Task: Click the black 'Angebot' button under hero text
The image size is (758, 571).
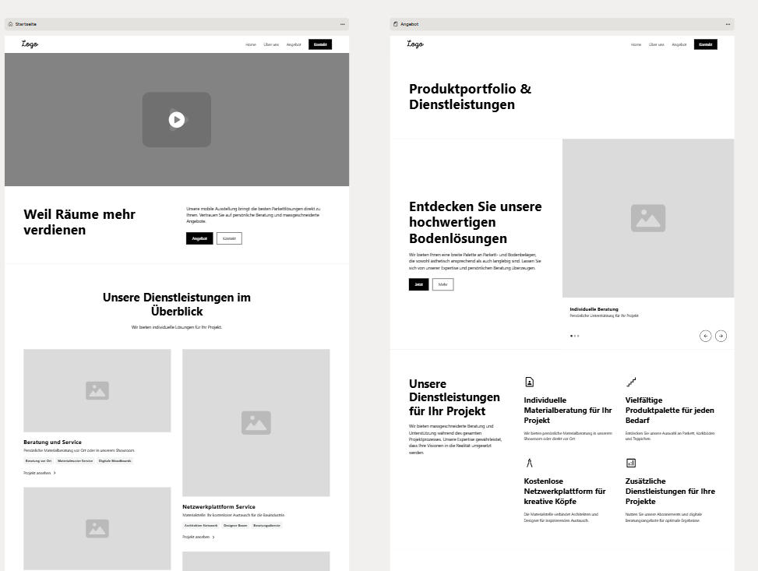Action: point(199,238)
